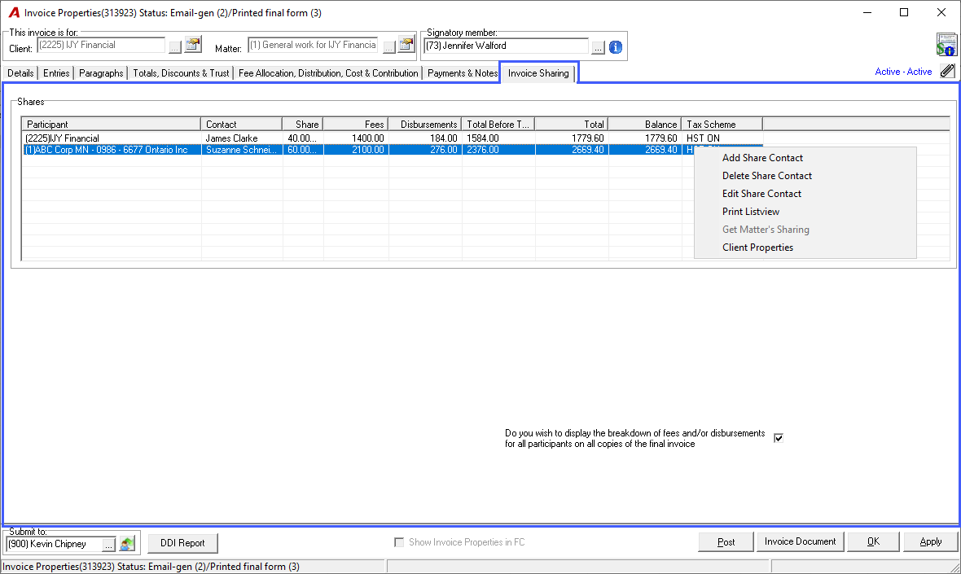
Task: Open Signatory member lookup ellipsis button
Action: click(x=598, y=47)
